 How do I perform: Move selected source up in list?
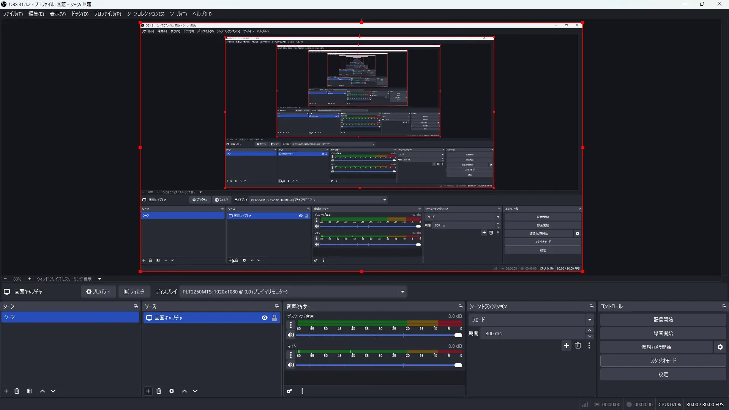click(185, 391)
